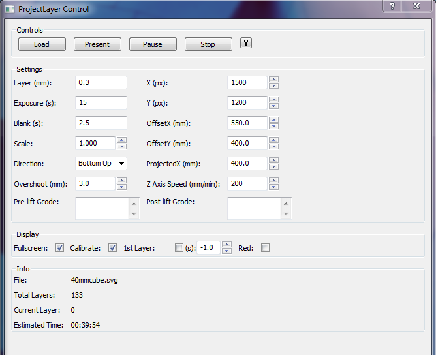Decrease the Y (px) value with down arrow
The height and width of the screenshot is (355, 436).
tap(274, 106)
